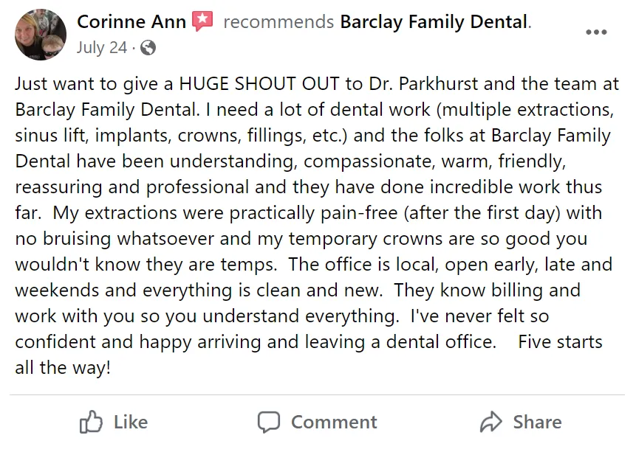Click the word 'recommends' in the header
636x452 pixels.
(278, 22)
